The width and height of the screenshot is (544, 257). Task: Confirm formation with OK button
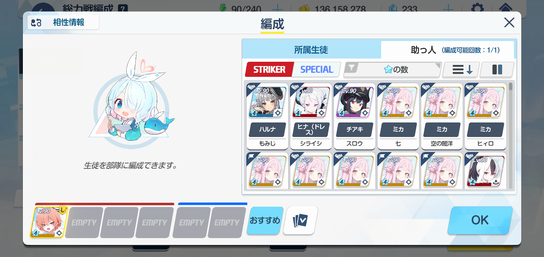[480, 220]
